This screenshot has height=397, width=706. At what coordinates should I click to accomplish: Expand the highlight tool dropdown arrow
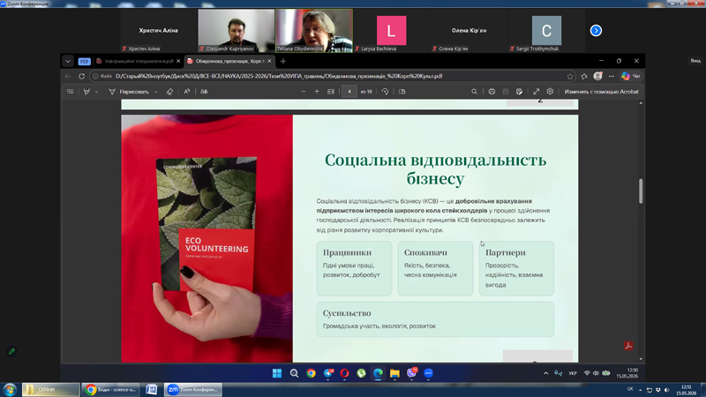(97, 92)
